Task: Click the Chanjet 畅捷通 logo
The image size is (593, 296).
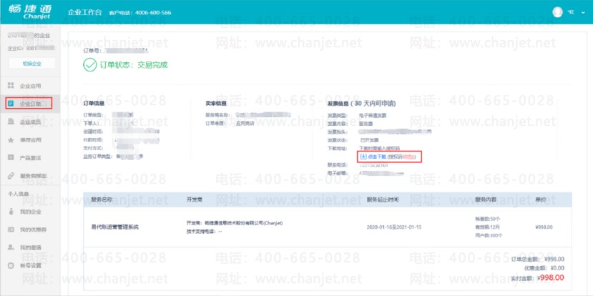Action: click(30, 12)
